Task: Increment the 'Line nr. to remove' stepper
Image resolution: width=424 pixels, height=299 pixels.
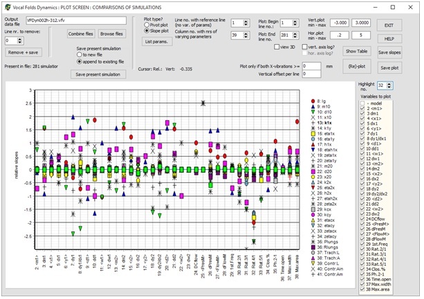Action: [20, 39]
